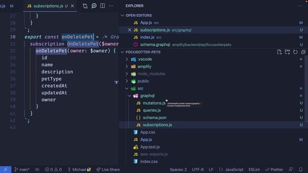Synchronize changes with cloud icon
The height and width of the screenshot is (173, 308).
(37, 170)
